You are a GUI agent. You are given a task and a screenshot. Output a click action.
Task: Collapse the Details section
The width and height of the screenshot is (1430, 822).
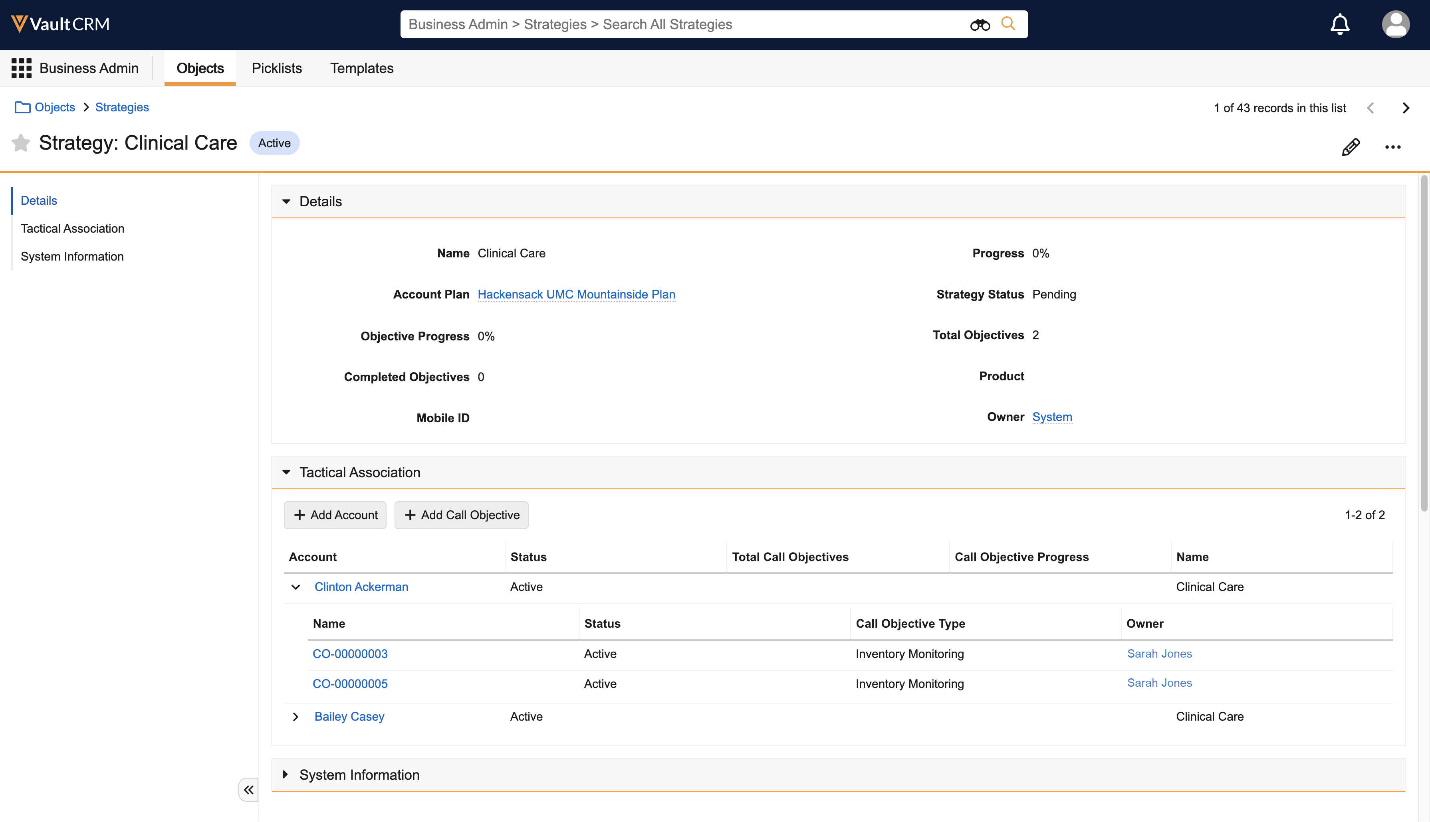tap(286, 202)
